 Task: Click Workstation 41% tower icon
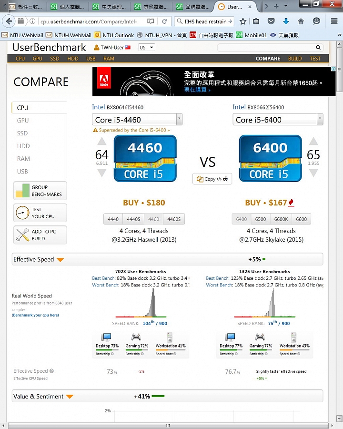pos(170,337)
